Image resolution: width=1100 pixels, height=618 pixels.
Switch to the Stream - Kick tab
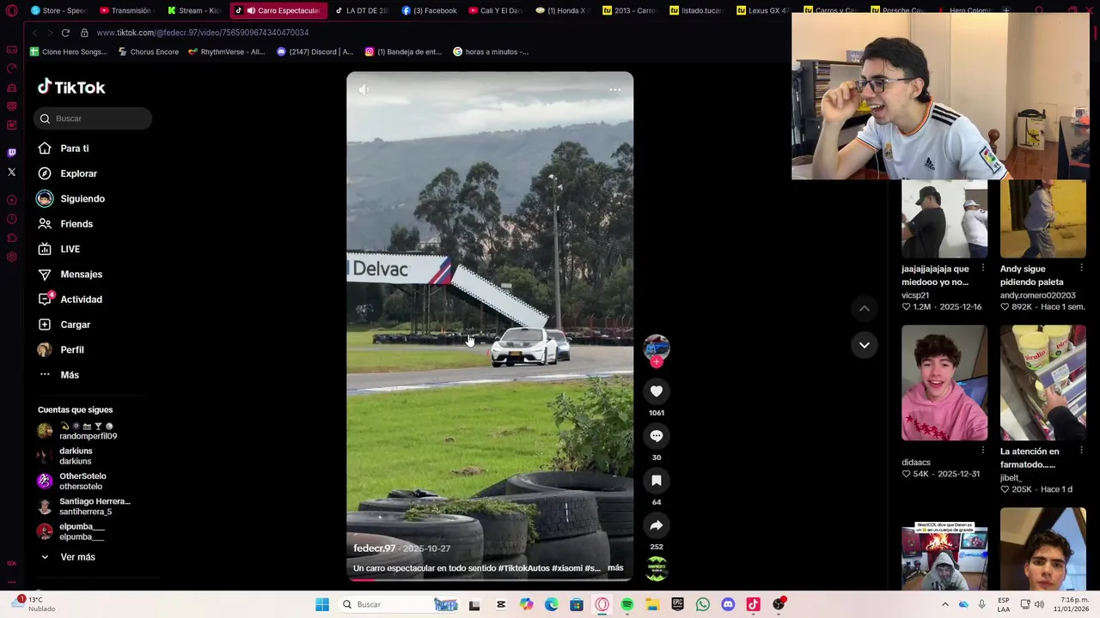194,10
